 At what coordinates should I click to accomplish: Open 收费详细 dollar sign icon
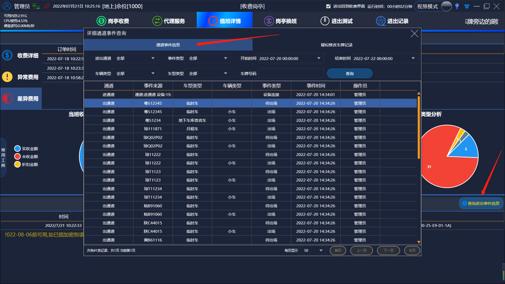(x=7, y=55)
